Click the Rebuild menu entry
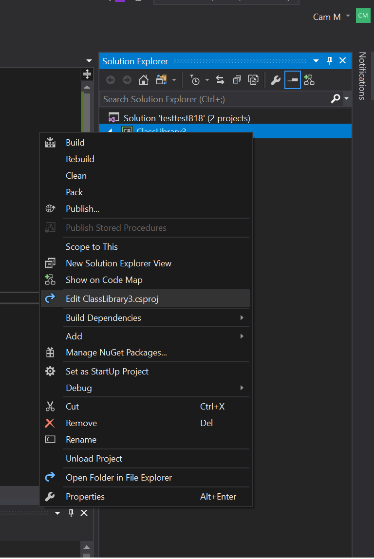 tap(80, 159)
